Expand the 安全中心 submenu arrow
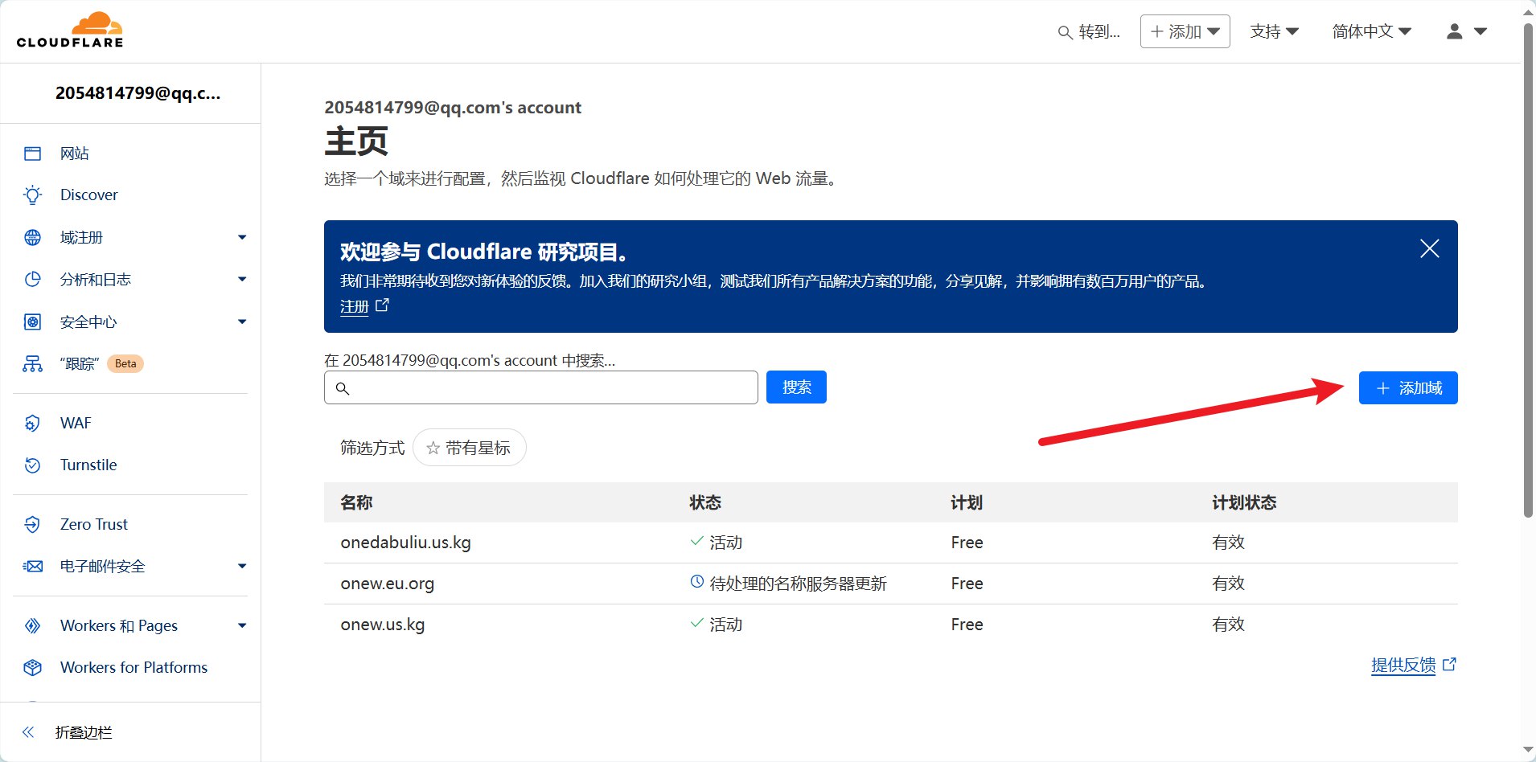 coord(242,322)
